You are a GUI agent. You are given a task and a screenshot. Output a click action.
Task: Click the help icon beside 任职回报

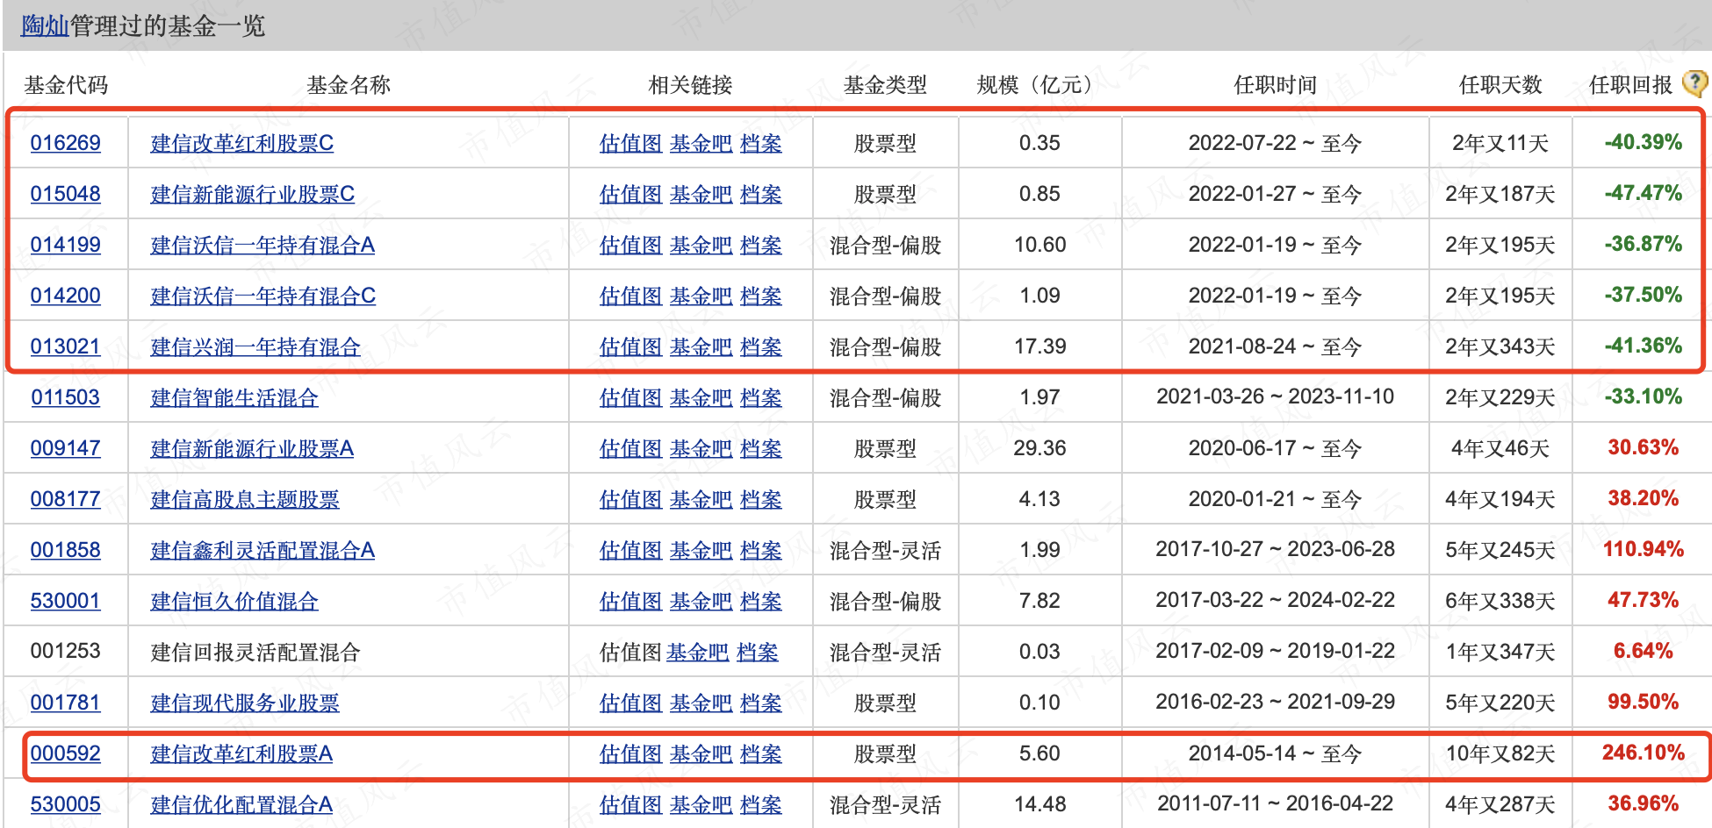coord(1694,83)
